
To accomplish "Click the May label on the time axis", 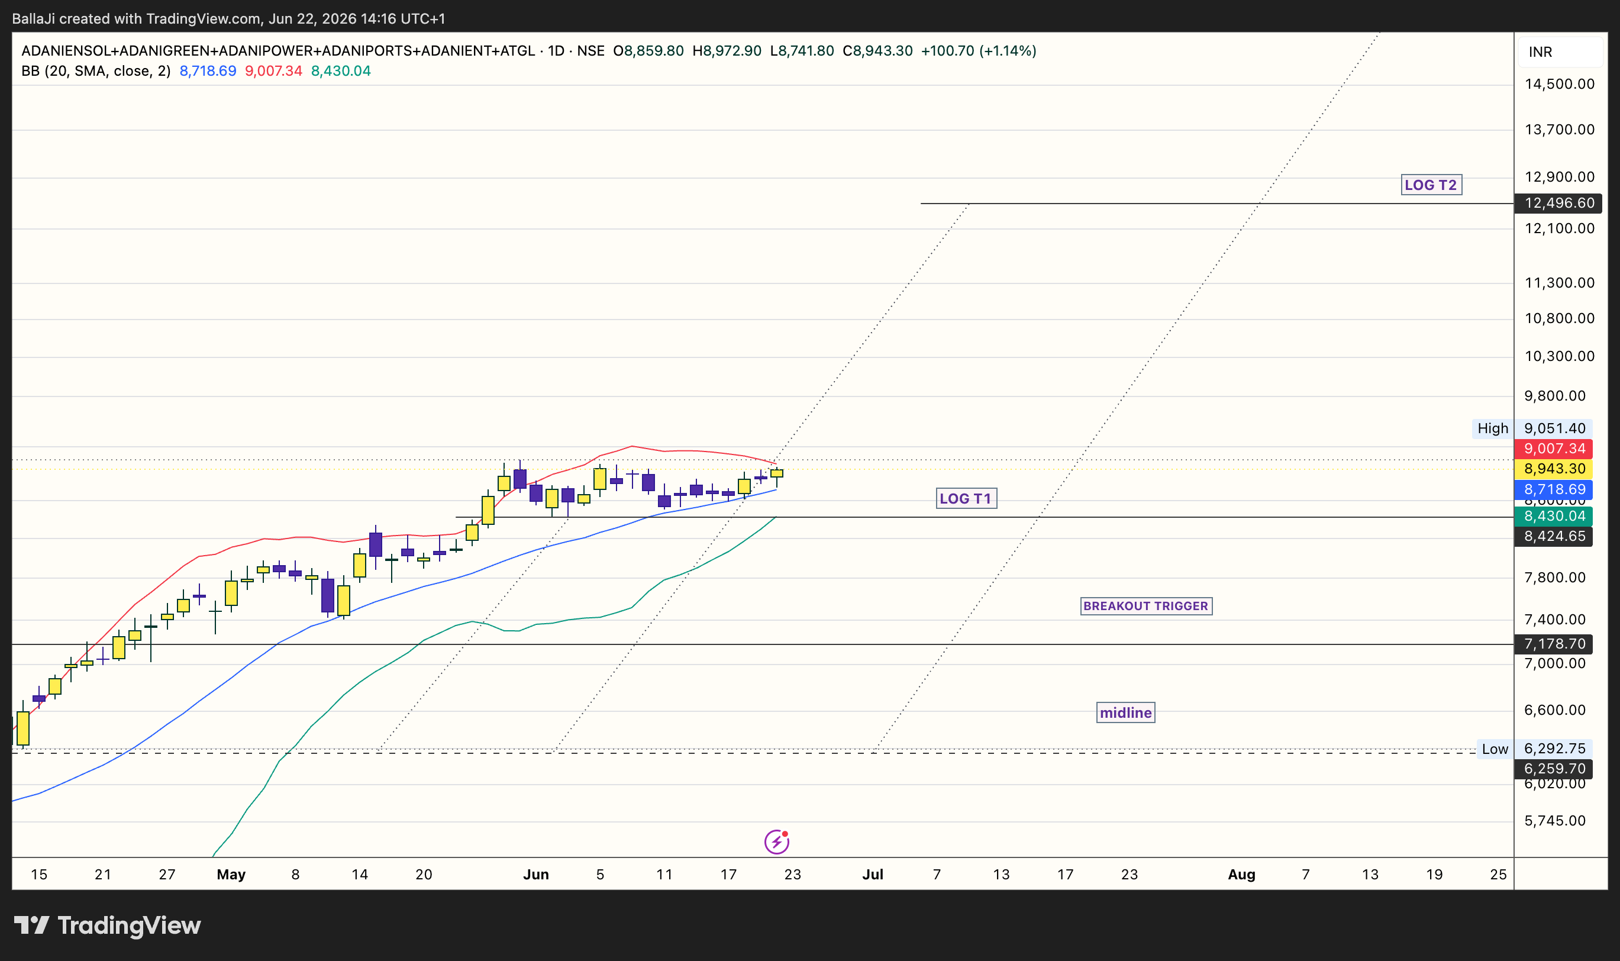I will [231, 874].
